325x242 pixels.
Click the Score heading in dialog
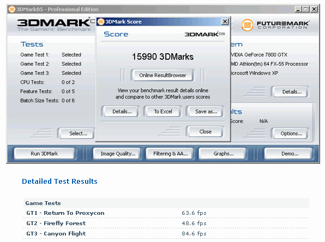click(x=116, y=34)
